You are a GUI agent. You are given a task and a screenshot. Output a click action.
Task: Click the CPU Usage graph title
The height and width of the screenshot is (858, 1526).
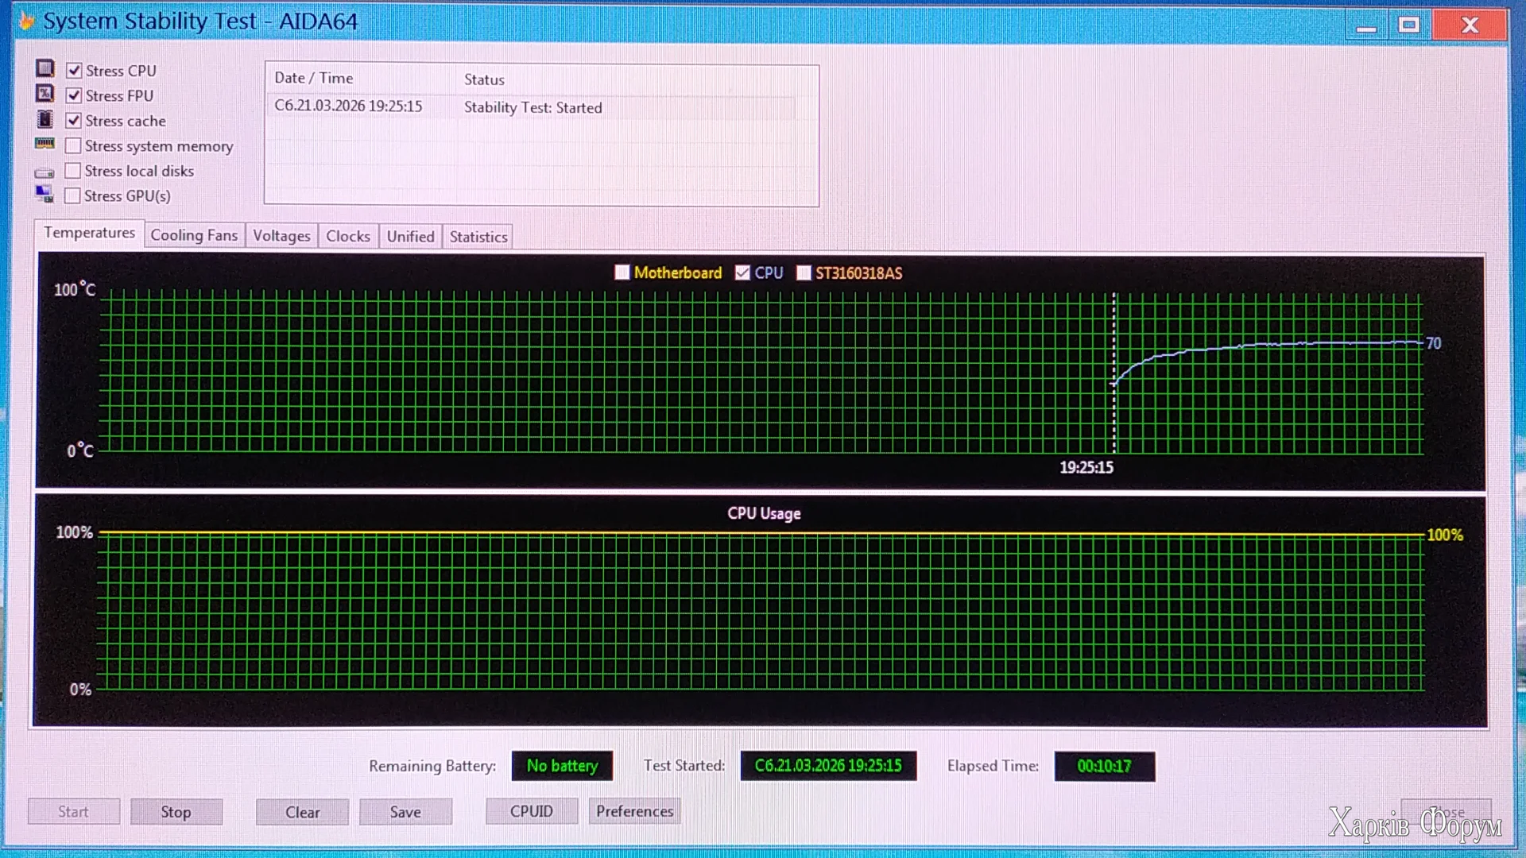[764, 513]
